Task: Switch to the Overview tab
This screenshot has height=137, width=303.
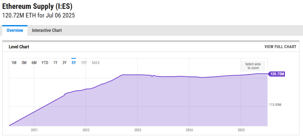Action: tap(15, 30)
